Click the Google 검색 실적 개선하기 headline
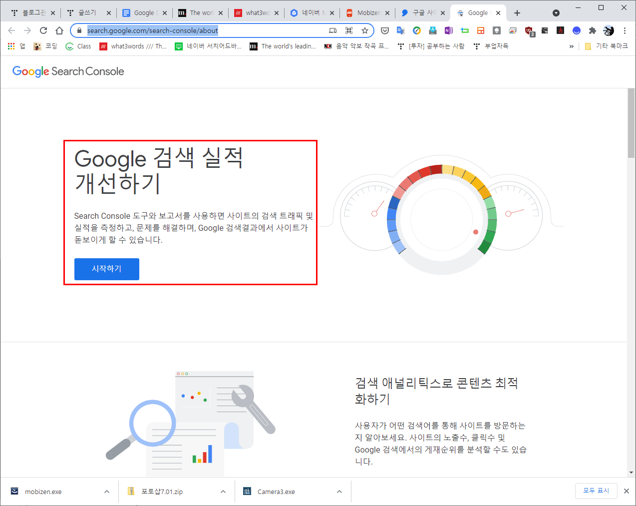 click(x=159, y=170)
